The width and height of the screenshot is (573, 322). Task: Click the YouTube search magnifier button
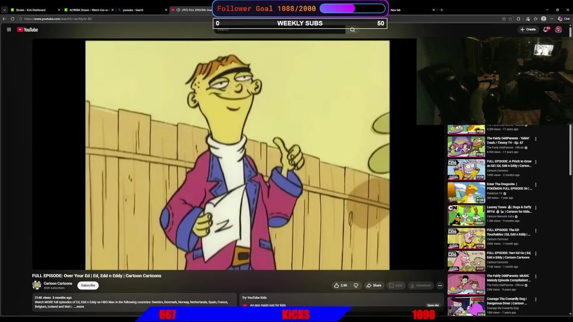(x=352, y=30)
